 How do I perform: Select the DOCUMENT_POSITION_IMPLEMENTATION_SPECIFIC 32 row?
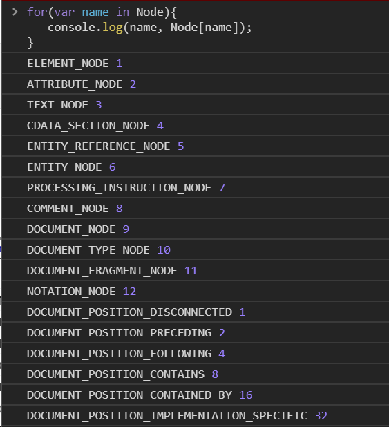[196, 415]
